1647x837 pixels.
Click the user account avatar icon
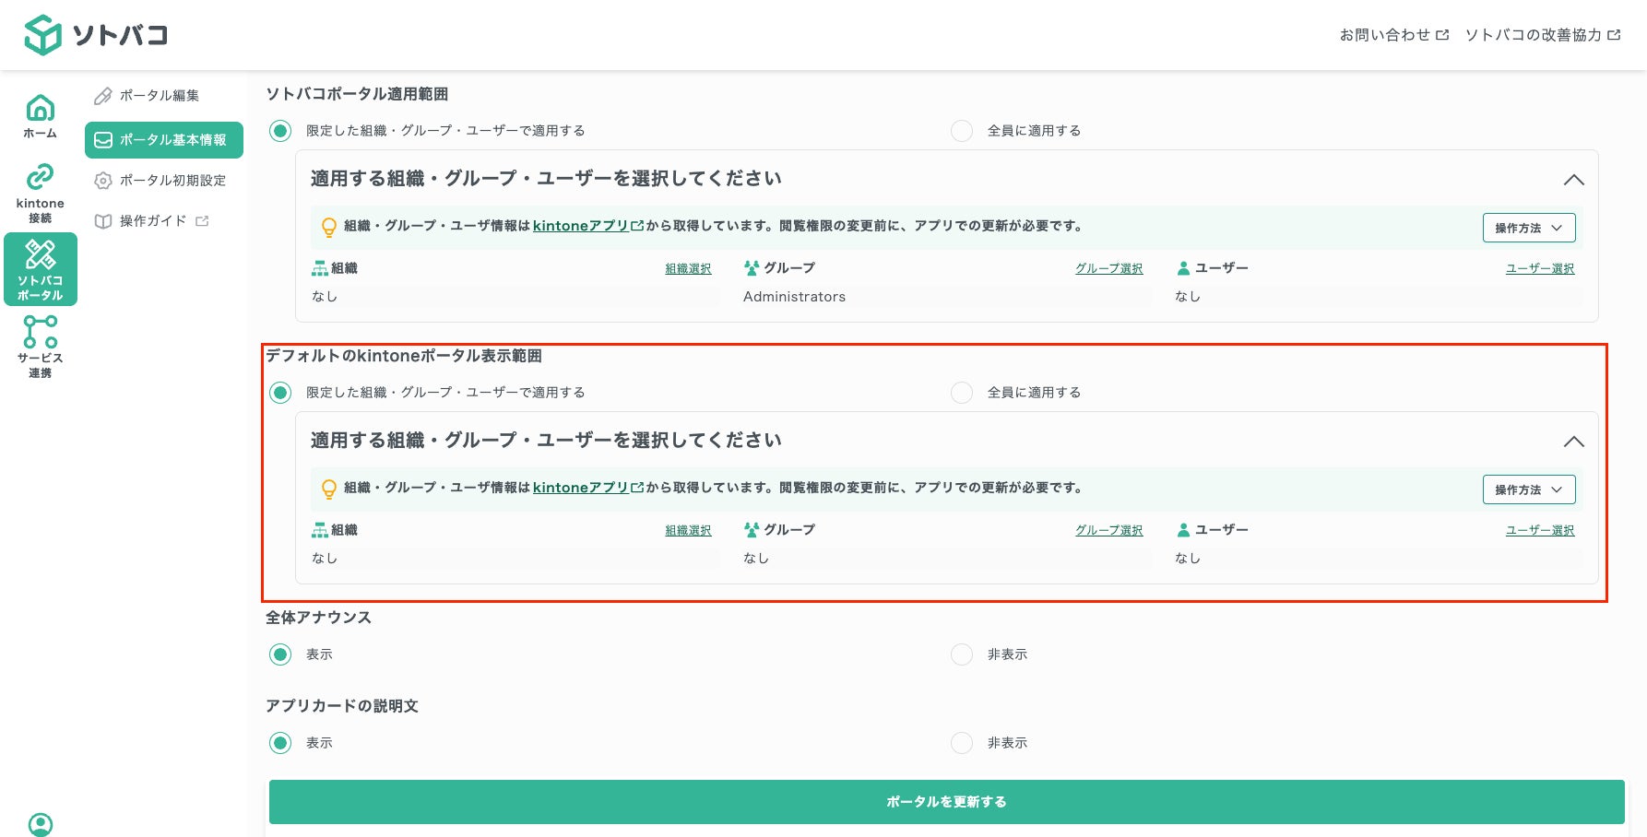pyautogui.click(x=41, y=824)
